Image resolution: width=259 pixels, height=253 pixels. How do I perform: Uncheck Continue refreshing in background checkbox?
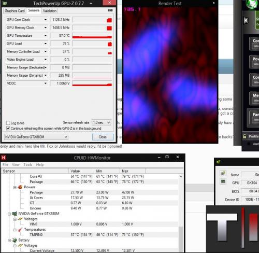pyautogui.click(x=8, y=128)
